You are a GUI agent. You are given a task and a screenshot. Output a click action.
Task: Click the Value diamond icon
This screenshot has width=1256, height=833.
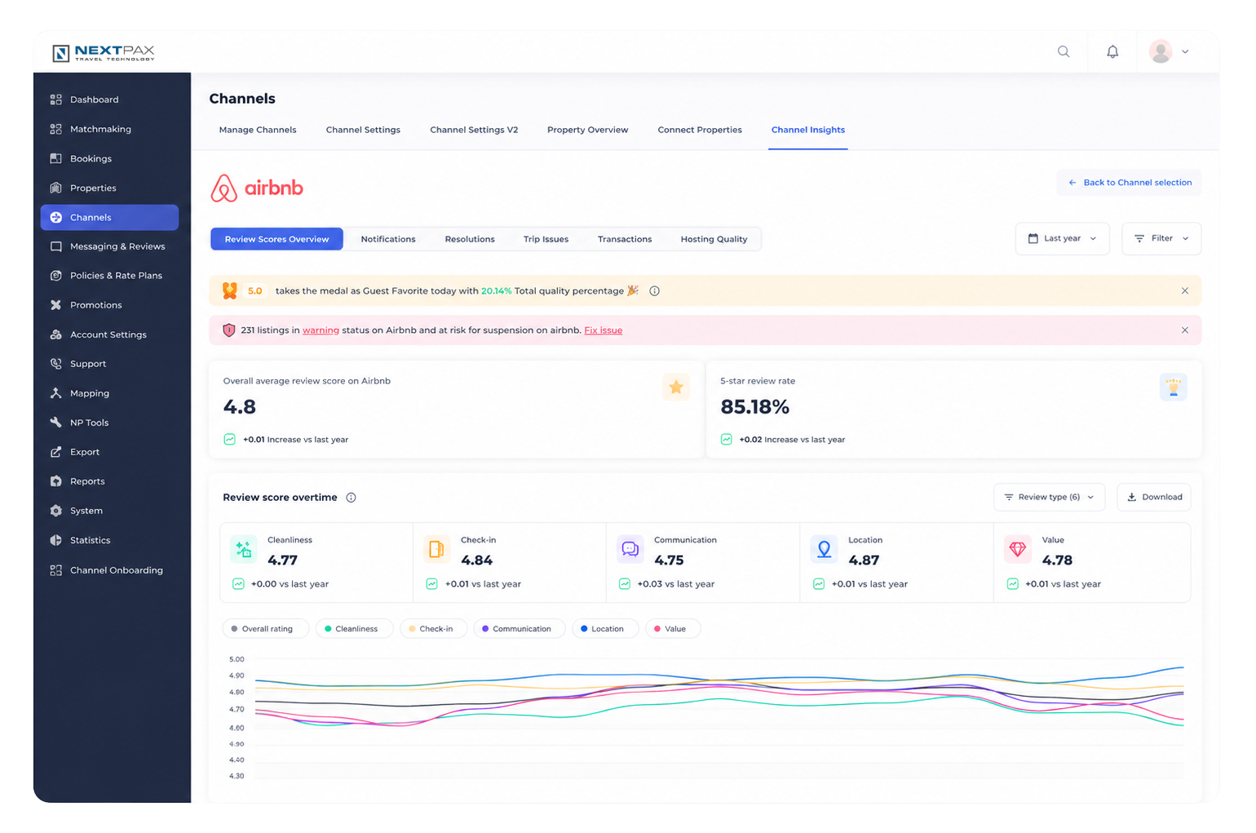1017,549
